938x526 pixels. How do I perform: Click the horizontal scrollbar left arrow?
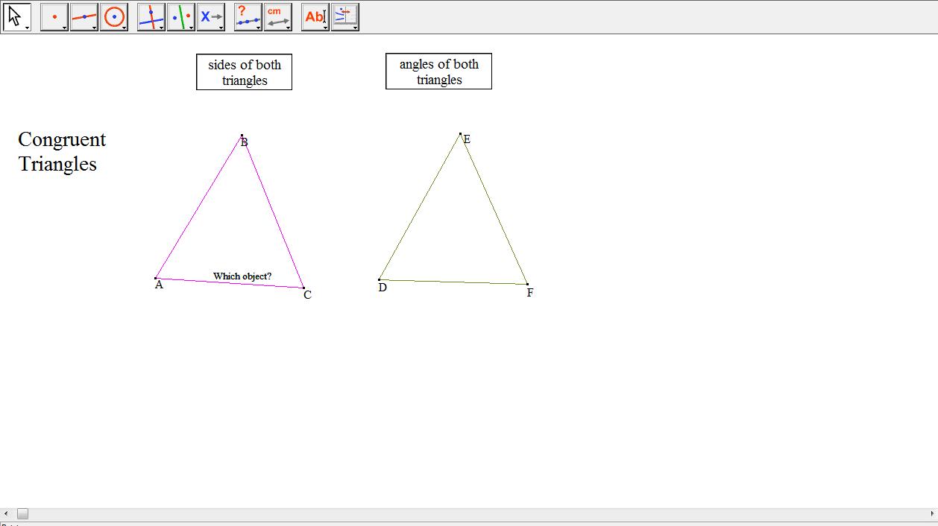click(x=6, y=513)
